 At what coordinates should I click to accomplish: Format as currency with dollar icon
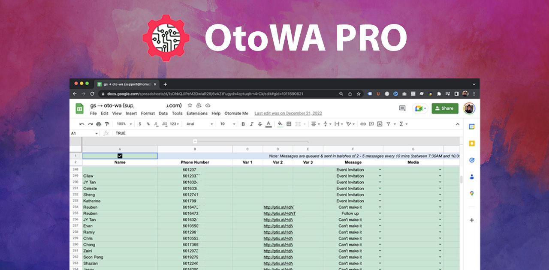[140, 124]
